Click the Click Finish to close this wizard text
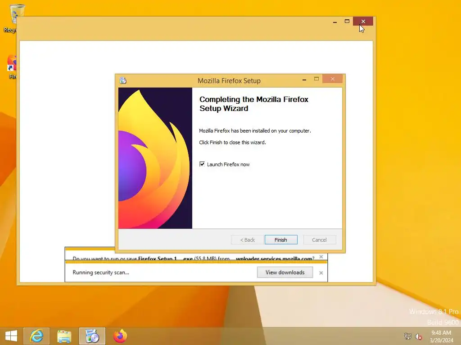This screenshot has height=345, width=461. pyautogui.click(x=232, y=142)
